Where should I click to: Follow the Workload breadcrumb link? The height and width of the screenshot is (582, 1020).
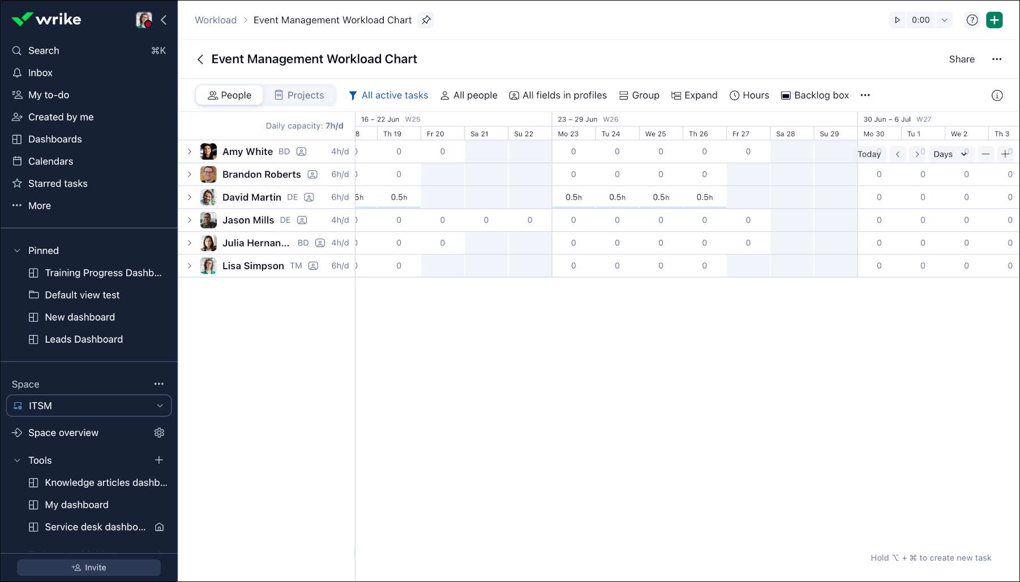(216, 20)
